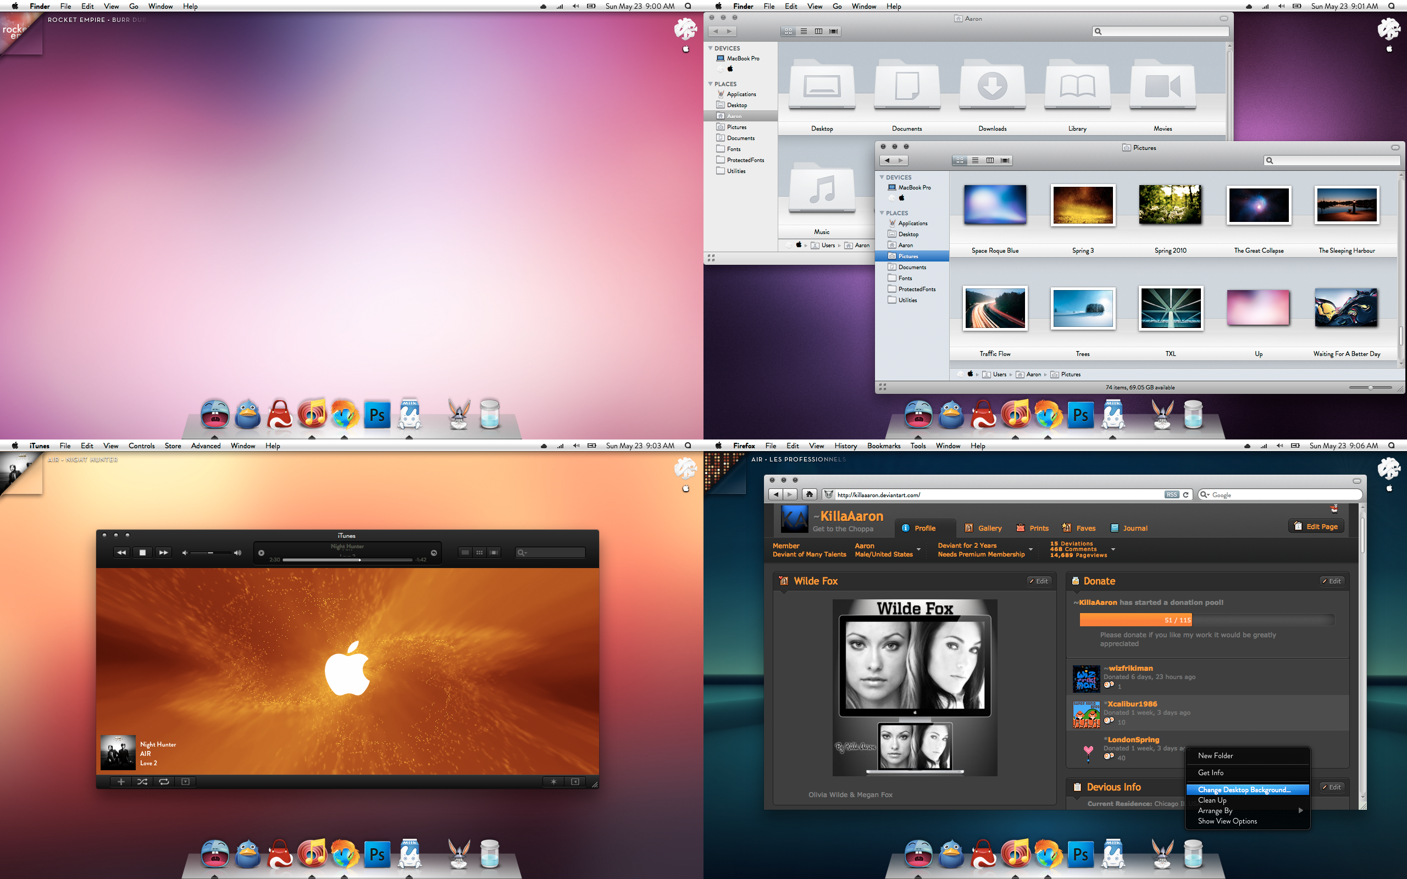1407x879 pixels.
Task: Open the home page with Firefox home button
Action: click(810, 495)
